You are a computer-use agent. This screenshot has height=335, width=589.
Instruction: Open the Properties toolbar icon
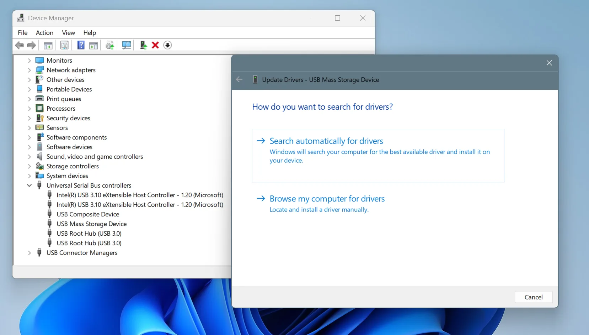click(64, 45)
